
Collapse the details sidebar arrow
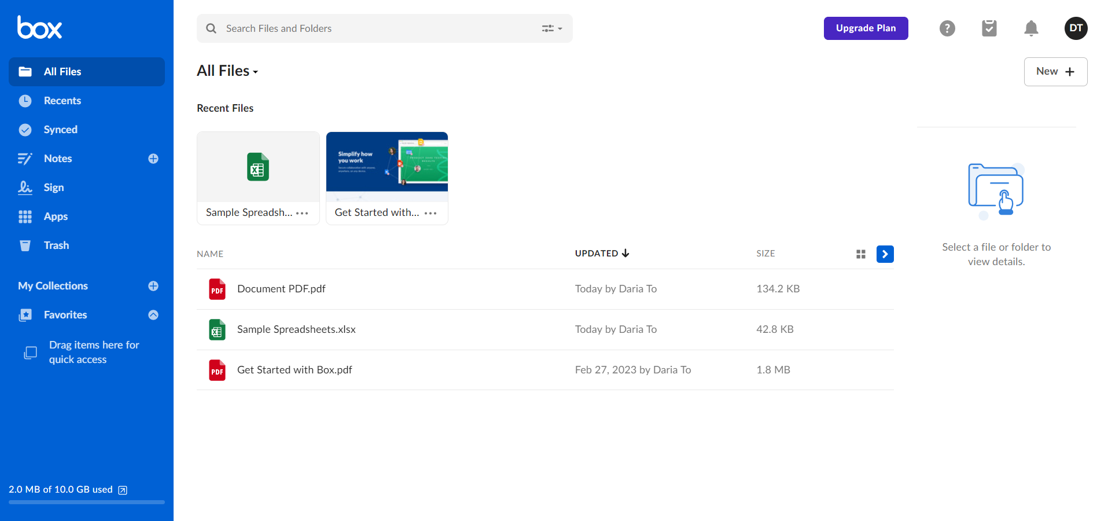coord(885,254)
